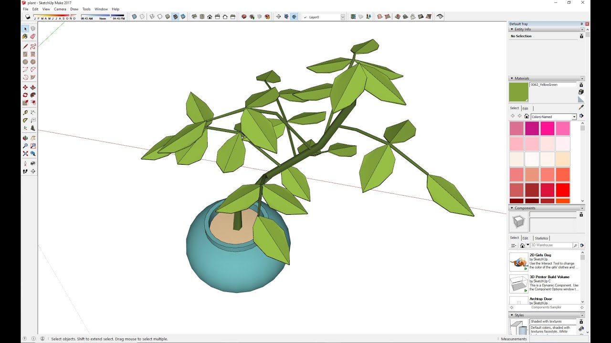Activate the Follow Me tool
This screenshot has width=611, height=343.
33,95
